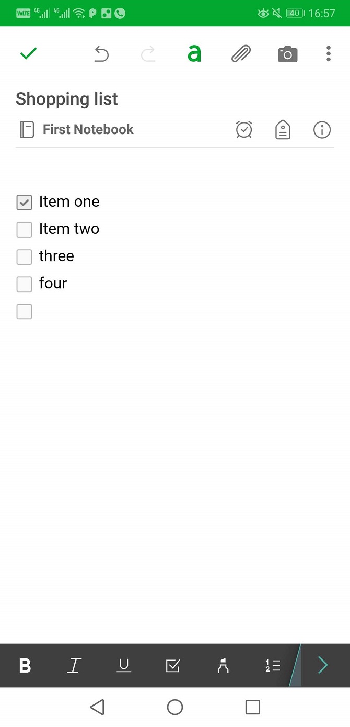The width and height of the screenshot is (350, 727).
Task: Open text formatting with the green 'a' icon
Action: coord(194,53)
